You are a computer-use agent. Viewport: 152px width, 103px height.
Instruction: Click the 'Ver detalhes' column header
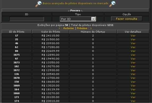pos(133,32)
